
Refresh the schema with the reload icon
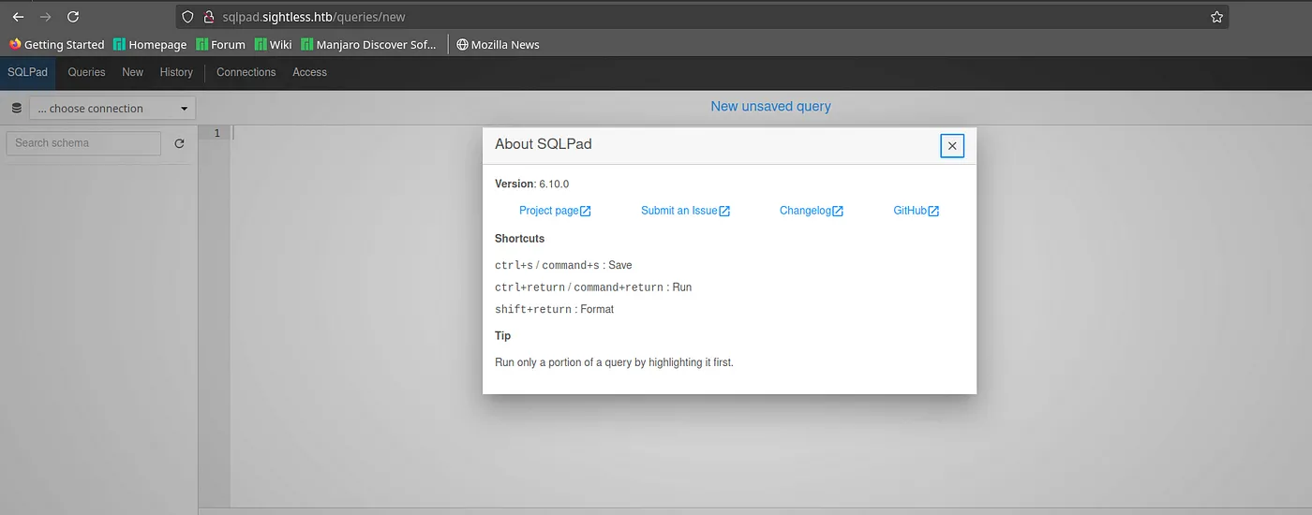179,143
